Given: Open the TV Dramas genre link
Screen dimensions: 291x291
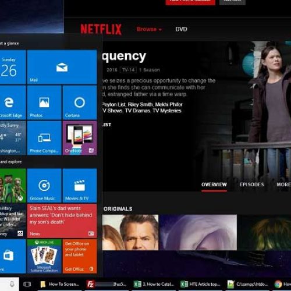Looking at the screenshot, I should [137, 111].
